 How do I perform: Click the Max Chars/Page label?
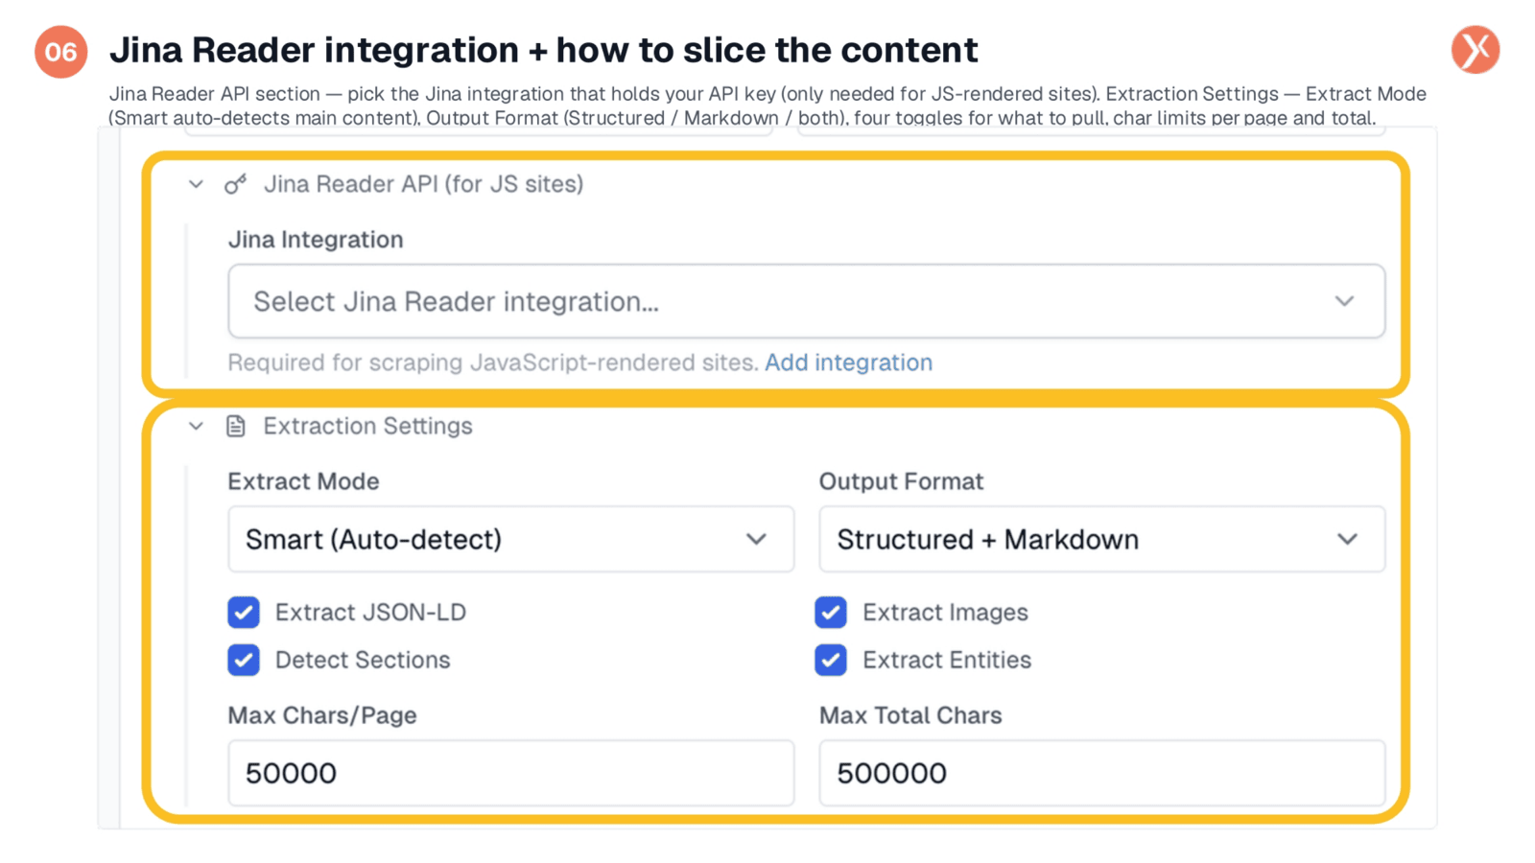(x=322, y=715)
